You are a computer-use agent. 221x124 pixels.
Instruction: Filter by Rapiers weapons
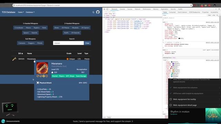tap(37, 28)
